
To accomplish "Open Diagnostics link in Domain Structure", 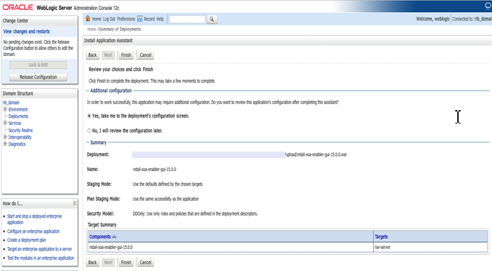I will [17, 144].
